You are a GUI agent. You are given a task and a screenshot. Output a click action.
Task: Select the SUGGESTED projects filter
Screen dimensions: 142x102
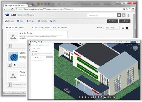tap(63, 28)
